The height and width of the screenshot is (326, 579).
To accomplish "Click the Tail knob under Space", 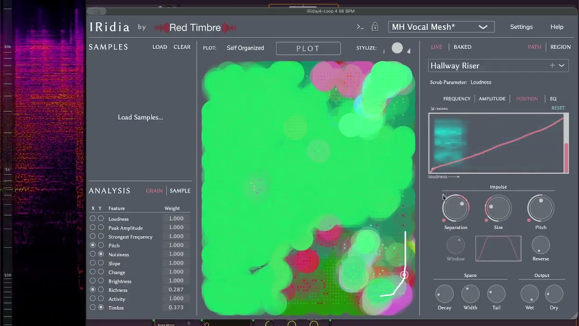I will [496, 294].
